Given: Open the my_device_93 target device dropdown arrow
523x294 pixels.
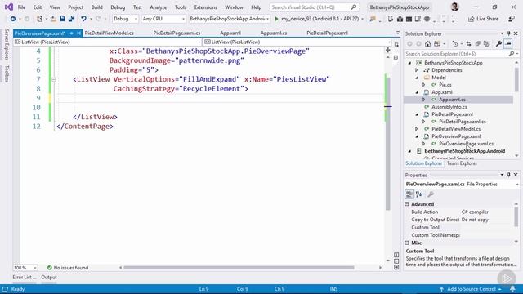Looking at the screenshot, I should (362, 19).
